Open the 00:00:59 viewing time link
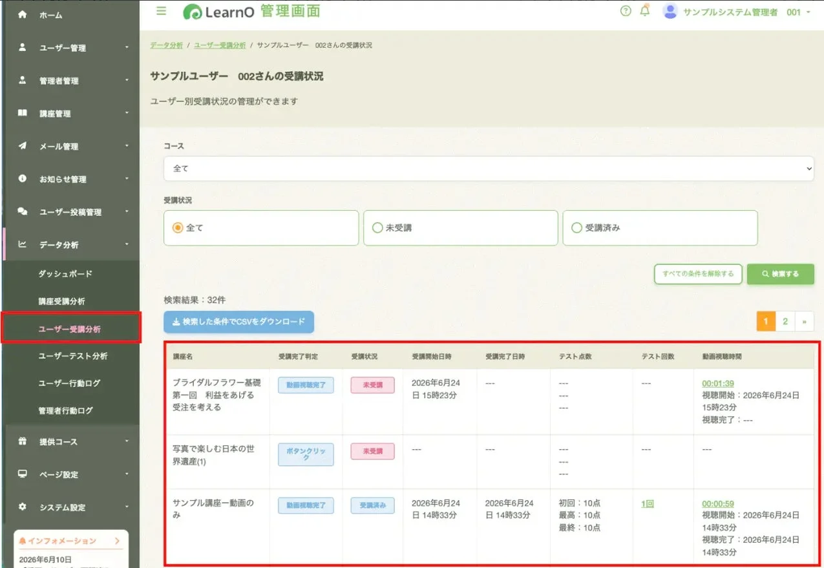This screenshot has width=824, height=568. 717,504
